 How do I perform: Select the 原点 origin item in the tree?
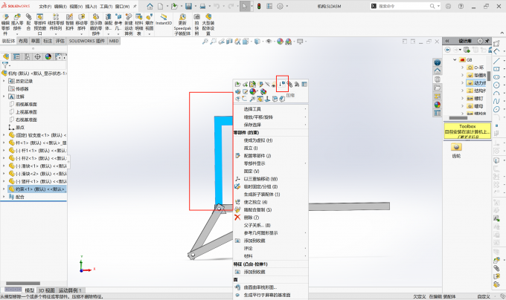click(19, 127)
